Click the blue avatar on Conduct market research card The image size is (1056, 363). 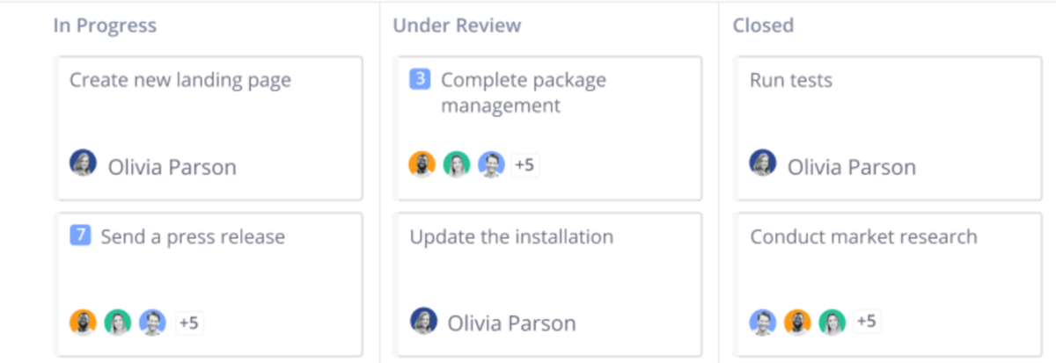coord(763,322)
